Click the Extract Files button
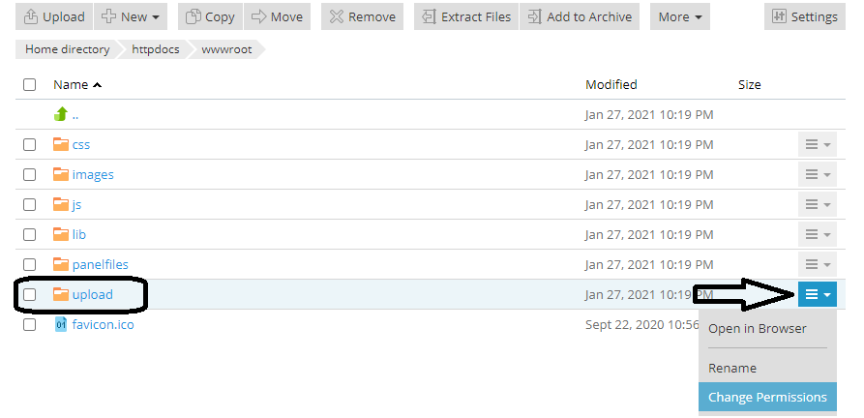Viewport: 864px width, 418px height. coord(466,17)
